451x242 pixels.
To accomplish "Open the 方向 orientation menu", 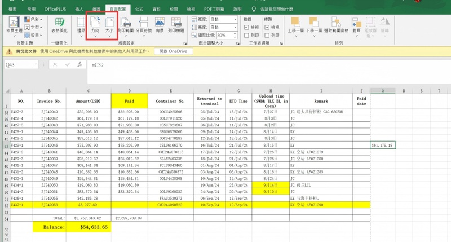I will pos(95,27).
